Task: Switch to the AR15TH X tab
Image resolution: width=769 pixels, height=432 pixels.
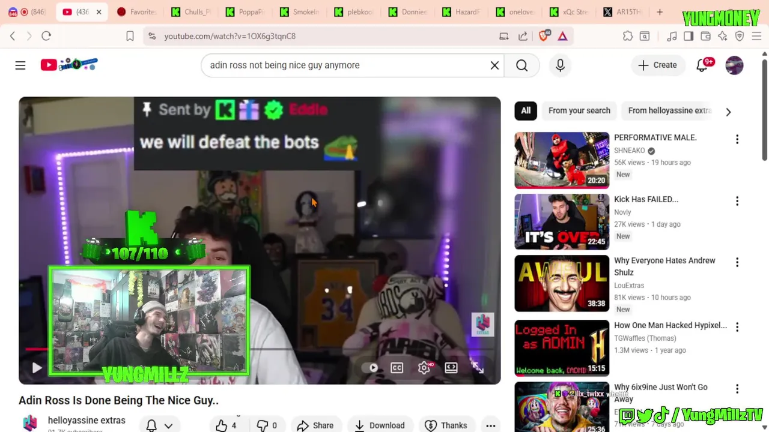Action: point(623,12)
